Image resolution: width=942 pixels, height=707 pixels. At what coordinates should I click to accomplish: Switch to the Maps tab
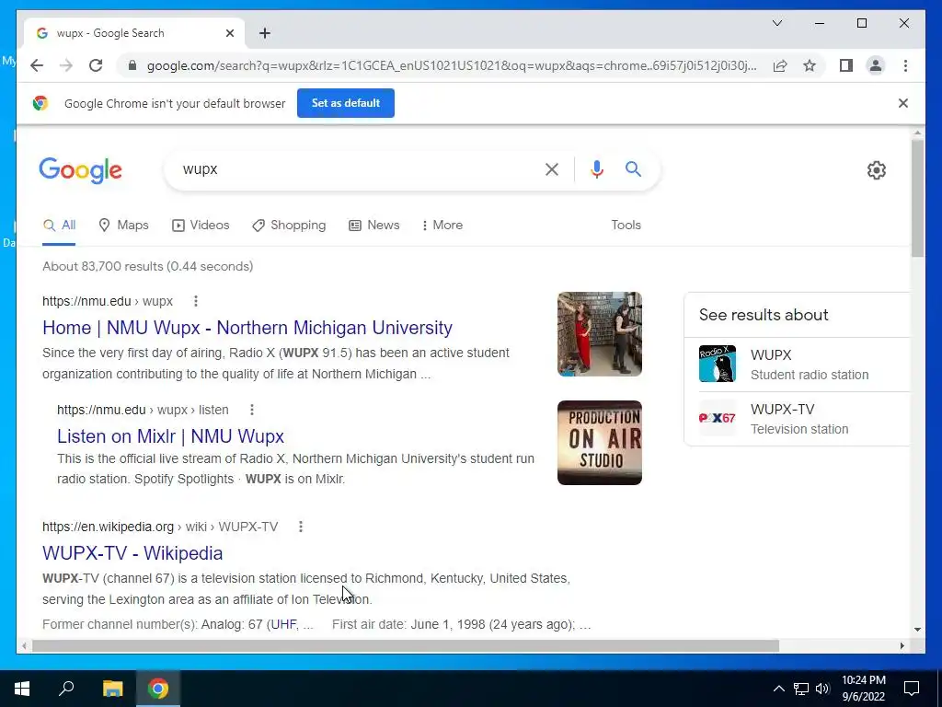click(x=123, y=226)
